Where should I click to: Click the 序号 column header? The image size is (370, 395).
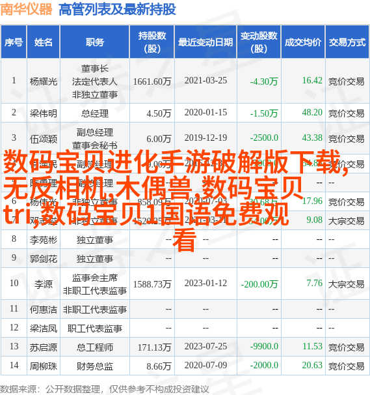(x=14, y=42)
